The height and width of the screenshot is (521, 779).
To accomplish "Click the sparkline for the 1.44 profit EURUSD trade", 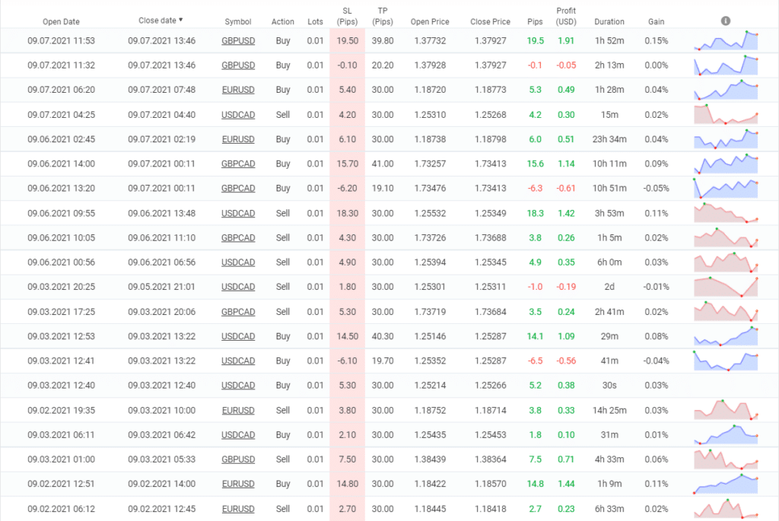I will 726,484.
